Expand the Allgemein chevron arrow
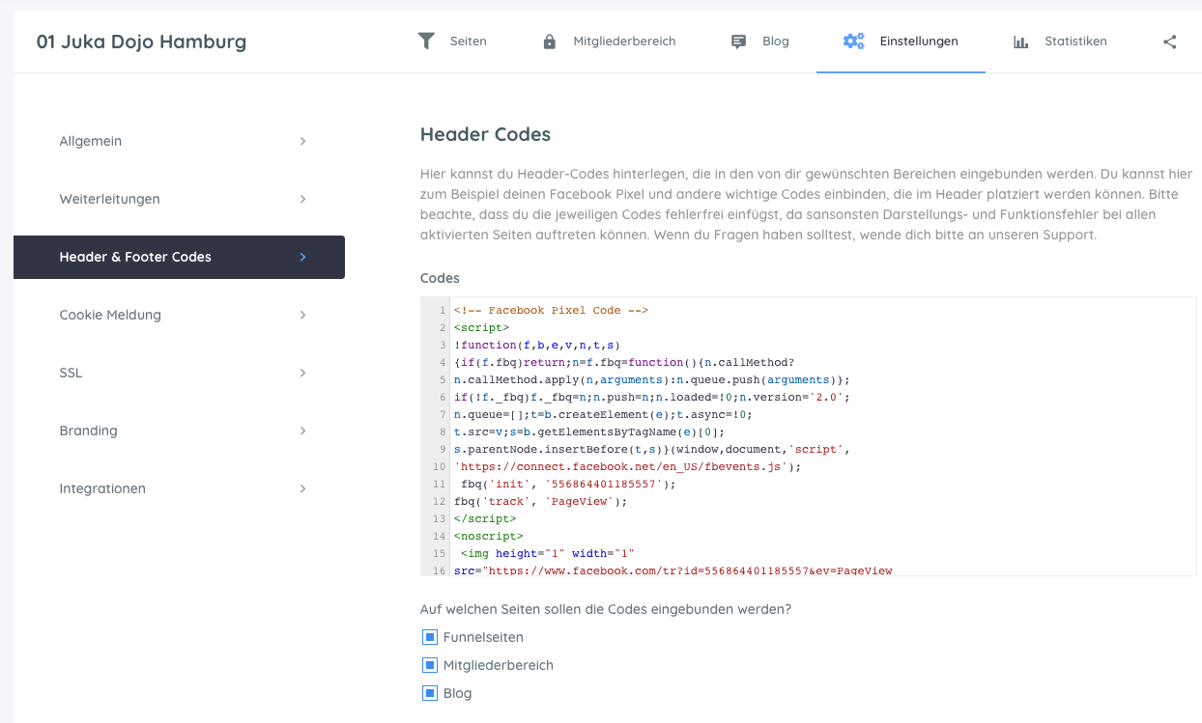 point(302,141)
